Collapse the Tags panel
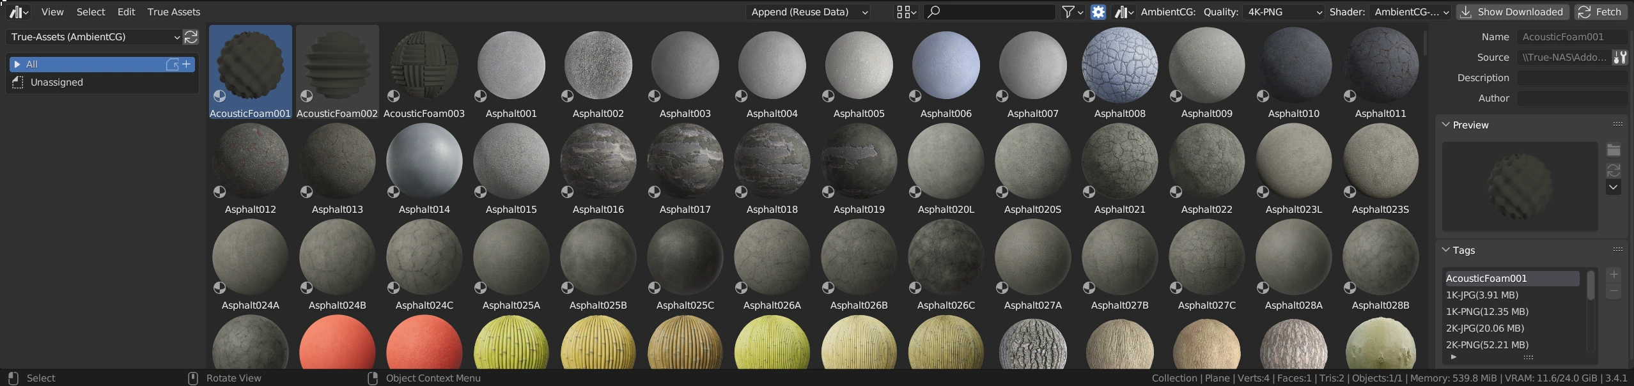 1446,251
